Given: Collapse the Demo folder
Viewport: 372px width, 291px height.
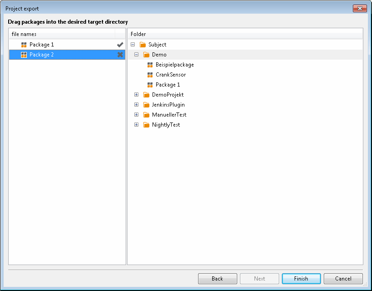Looking at the screenshot, I should pyautogui.click(x=137, y=54).
